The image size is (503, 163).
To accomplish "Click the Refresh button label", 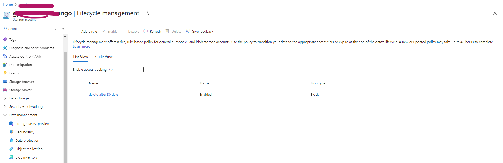I will [x=155, y=31].
